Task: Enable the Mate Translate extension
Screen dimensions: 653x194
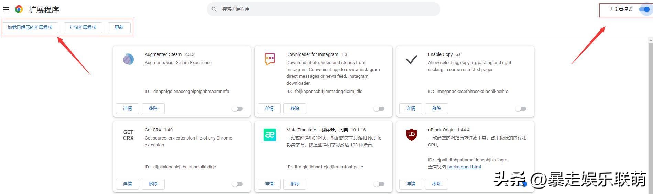Action: tap(379, 184)
